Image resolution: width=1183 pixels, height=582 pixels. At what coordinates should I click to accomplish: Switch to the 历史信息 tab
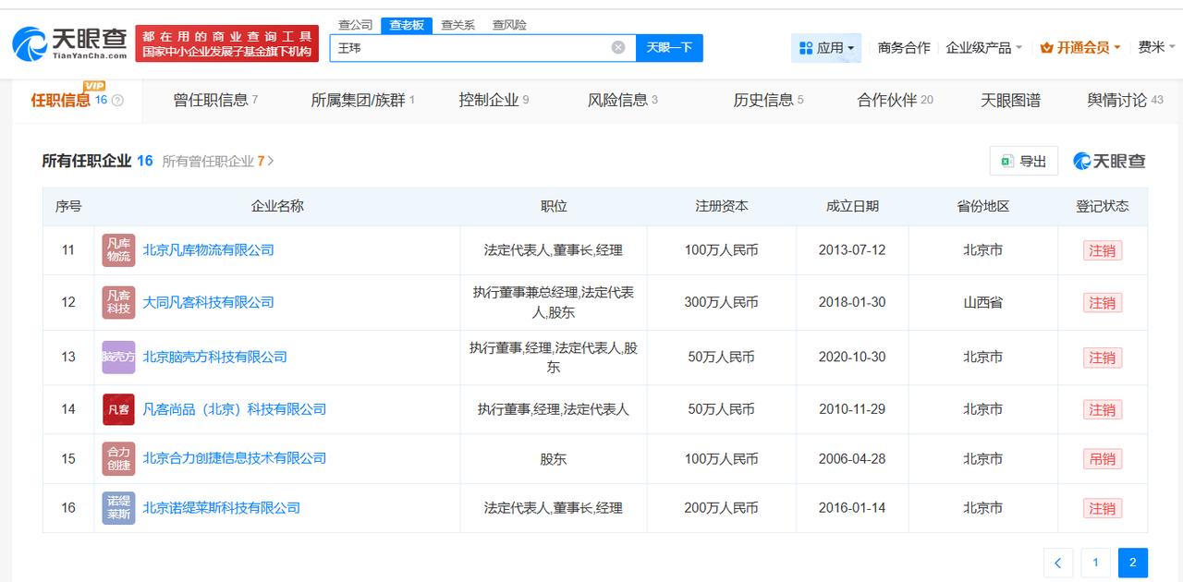[768, 100]
